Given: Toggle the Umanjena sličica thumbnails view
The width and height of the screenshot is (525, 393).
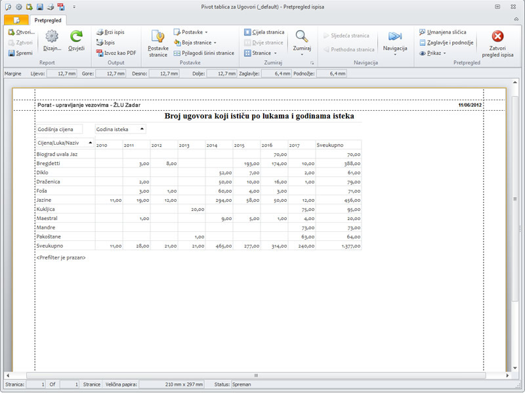Looking at the screenshot, I should [x=442, y=32].
